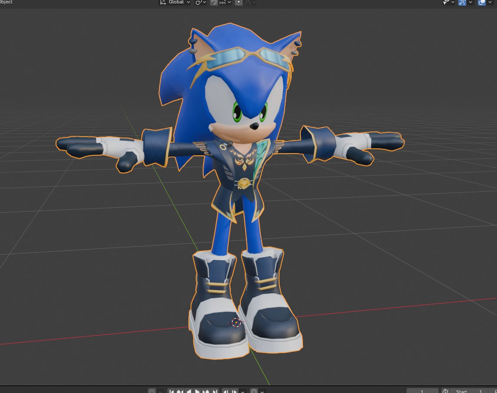Image resolution: width=497 pixels, height=393 pixels.
Task: Toggle the preview range clock icon
Action: (445, 391)
